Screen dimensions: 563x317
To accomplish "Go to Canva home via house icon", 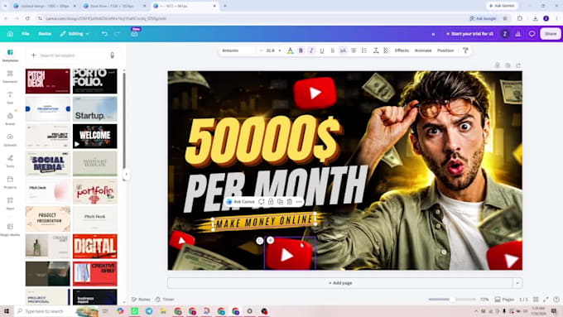I will click(10, 34).
